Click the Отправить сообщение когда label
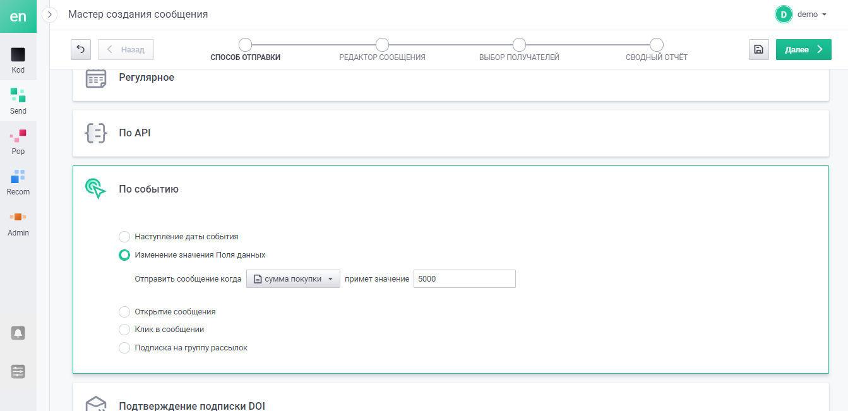This screenshot has height=411, width=848. point(188,279)
